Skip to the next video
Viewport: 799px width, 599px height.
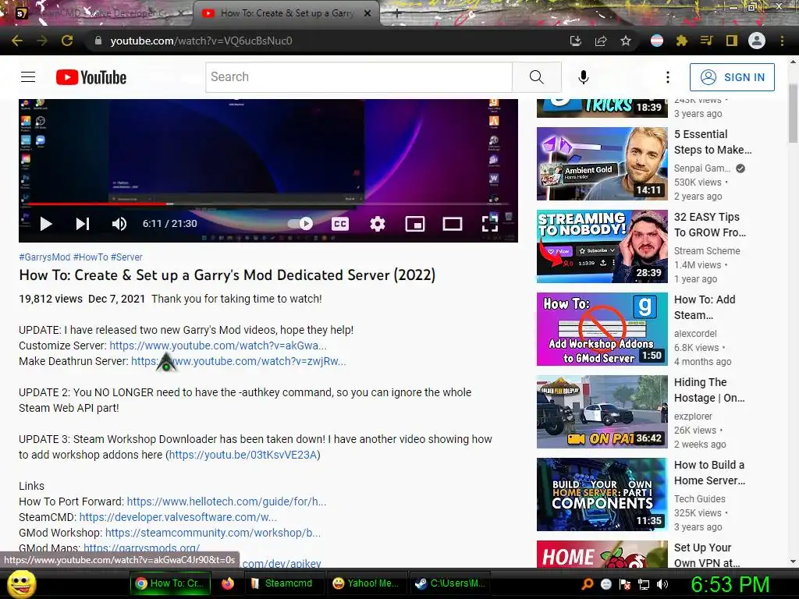click(x=83, y=224)
